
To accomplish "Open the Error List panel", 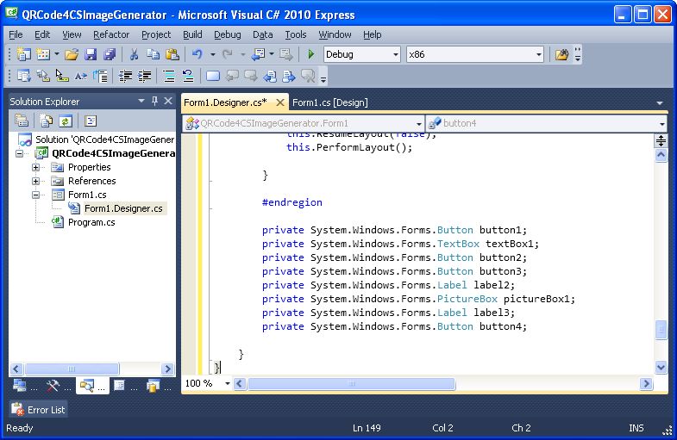I will (x=38, y=410).
